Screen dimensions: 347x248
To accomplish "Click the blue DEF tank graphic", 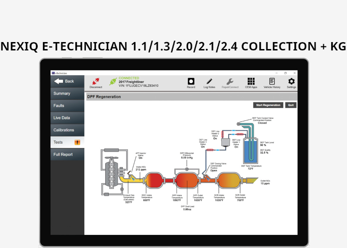I will point(251,151).
